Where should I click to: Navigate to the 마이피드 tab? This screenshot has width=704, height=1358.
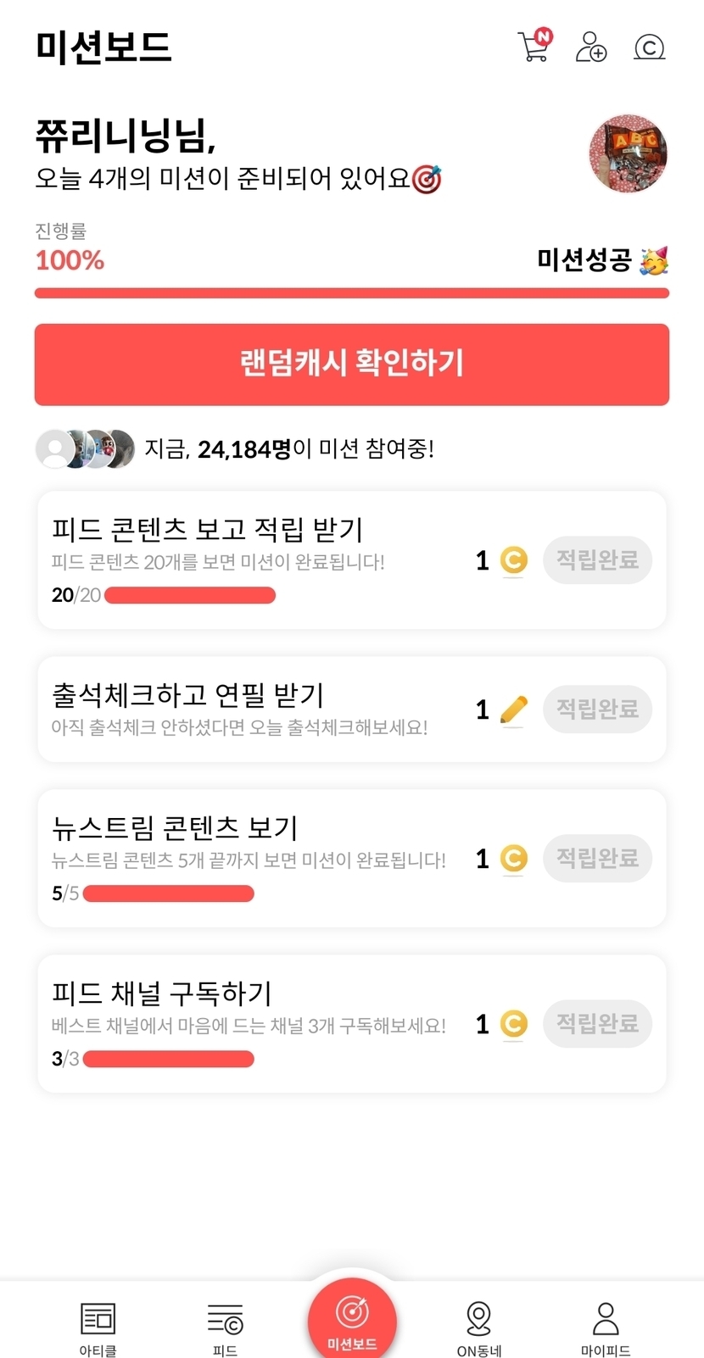tap(606, 1327)
